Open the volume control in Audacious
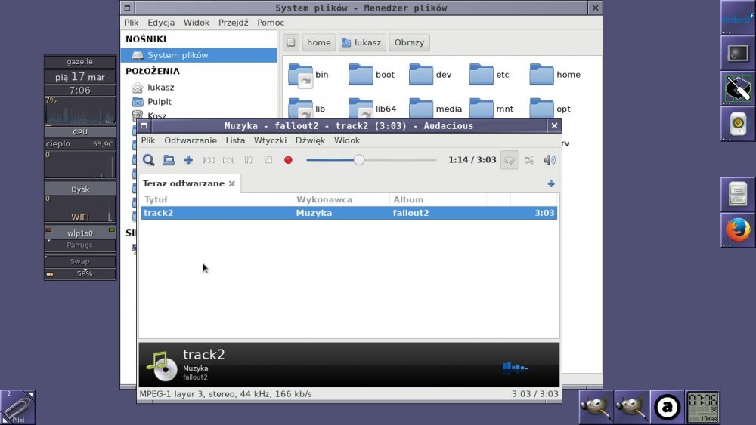This screenshot has height=425, width=756. click(x=549, y=160)
